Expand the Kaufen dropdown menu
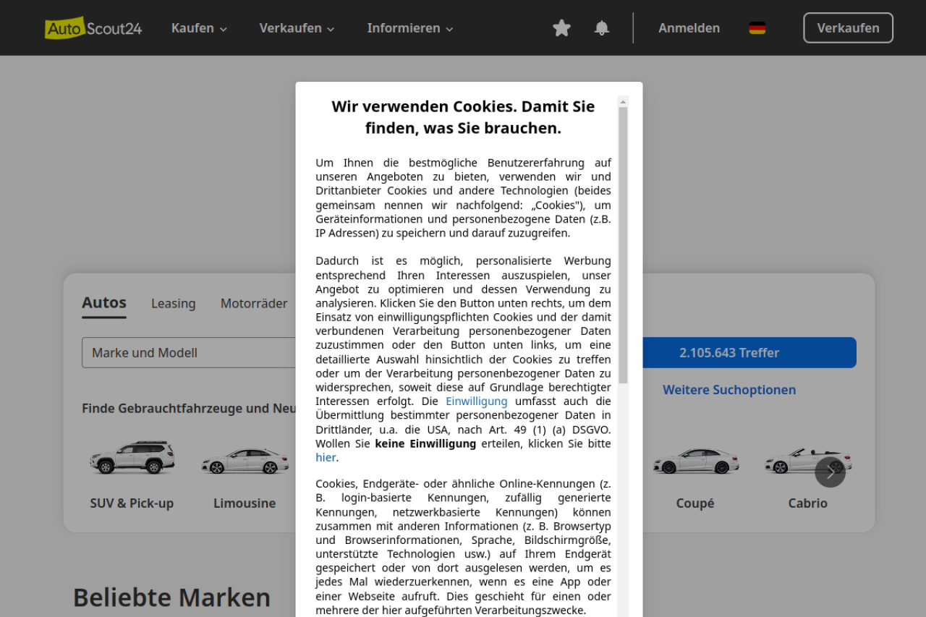This screenshot has width=926, height=617. pos(199,28)
